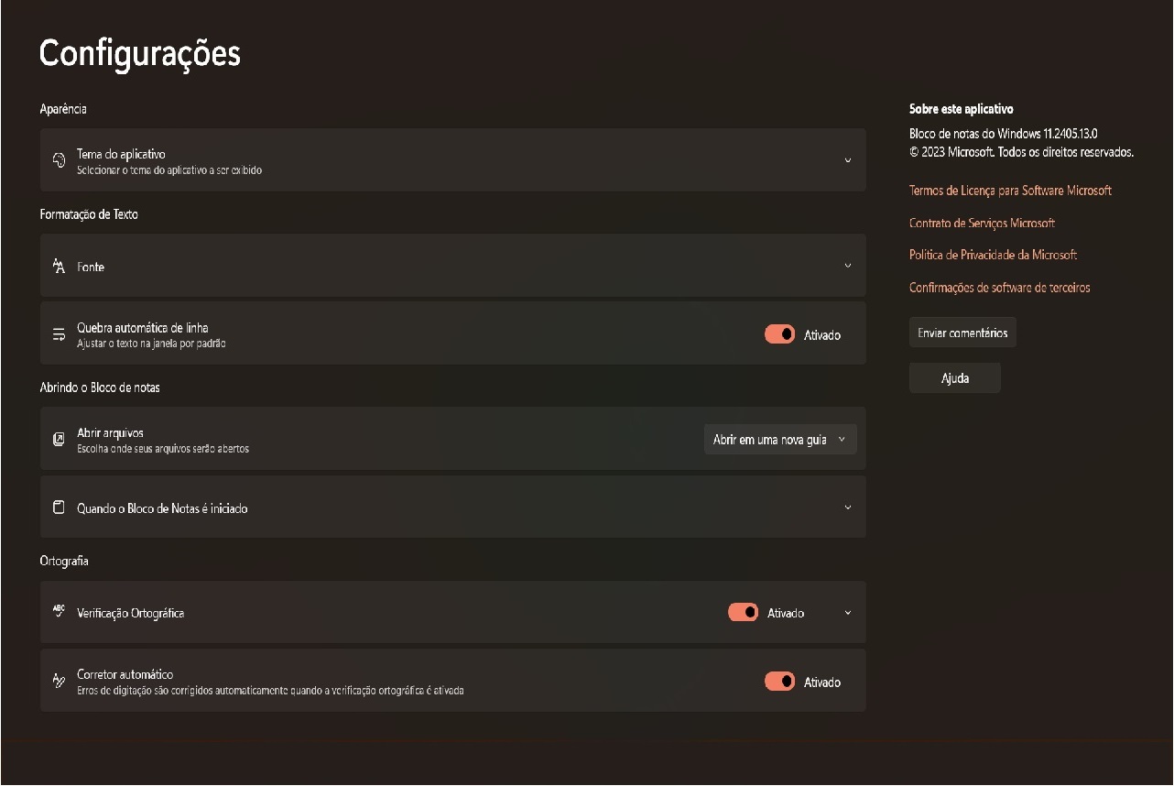Click 'Selecionar o tema do aplicativo a ser exibido' description

tap(169, 170)
